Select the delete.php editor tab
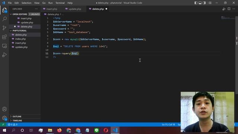Viewport: 238px width, 134px height. pyautogui.click(x=98, y=9)
